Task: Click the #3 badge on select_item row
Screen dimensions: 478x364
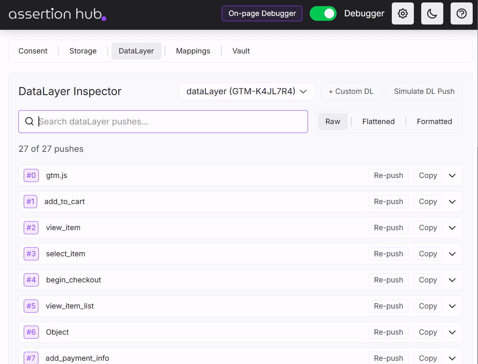Action: [31, 254]
